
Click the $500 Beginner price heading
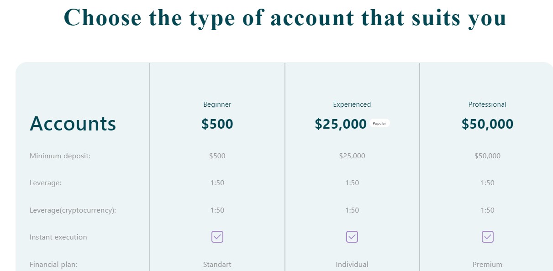[217, 124]
